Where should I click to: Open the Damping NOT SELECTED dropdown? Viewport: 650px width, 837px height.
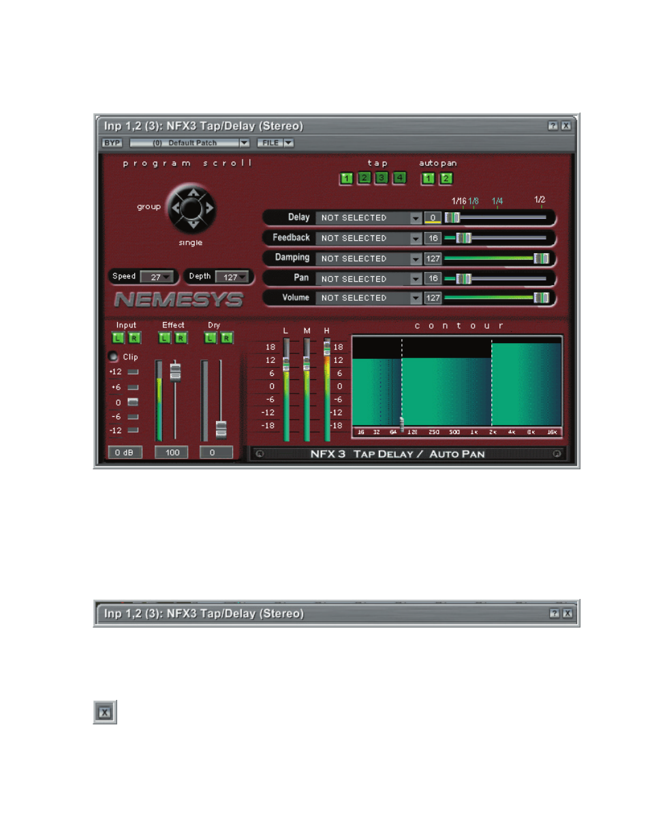click(416, 259)
